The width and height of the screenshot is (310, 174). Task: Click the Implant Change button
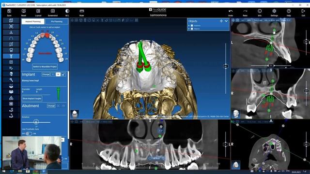46,74
